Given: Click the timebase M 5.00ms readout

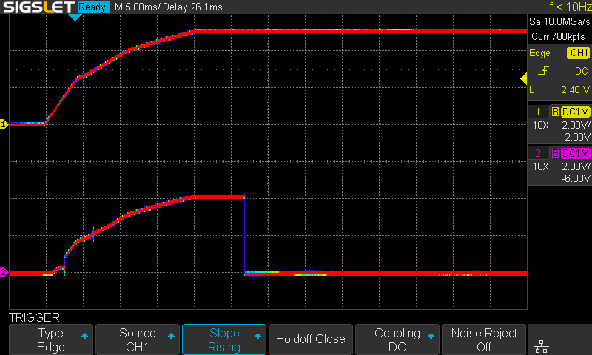Looking at the screenshot, I should (x=138, y=7).
